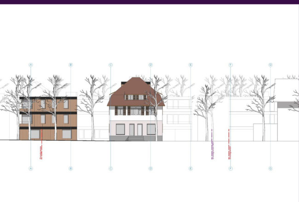299x202 pixels.
Task: Click bottom grid bubble D
Action: click(x=150, y=168)
